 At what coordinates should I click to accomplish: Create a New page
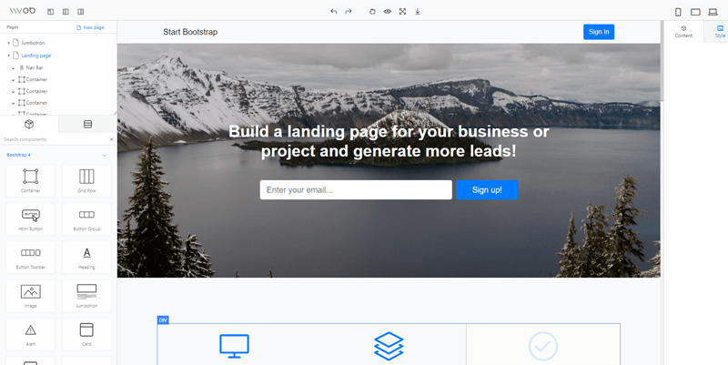[x=90, y=27]
